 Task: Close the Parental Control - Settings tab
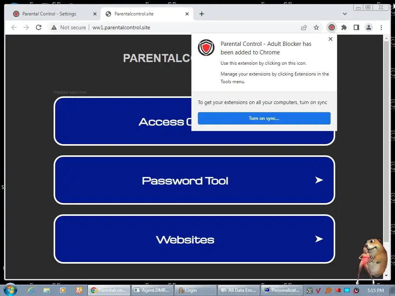(x=95, y=14)
